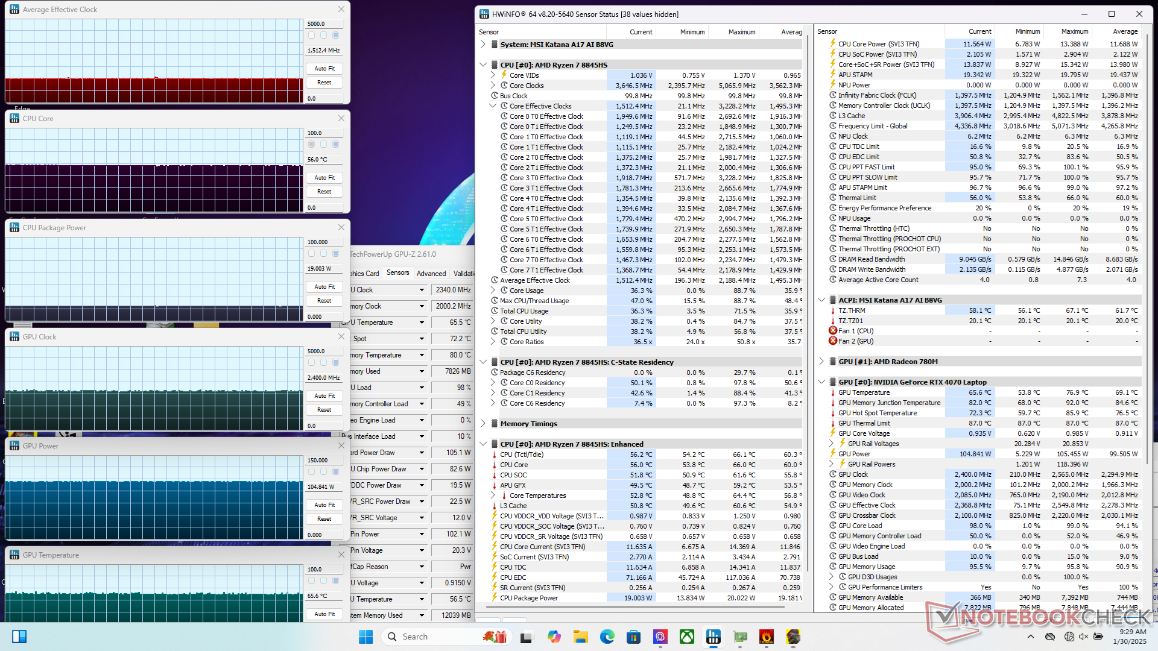Open File Explorer from the taskbar
This screenshot has height=651, width=1158.
pyautogui.click(x=580, y=637)
